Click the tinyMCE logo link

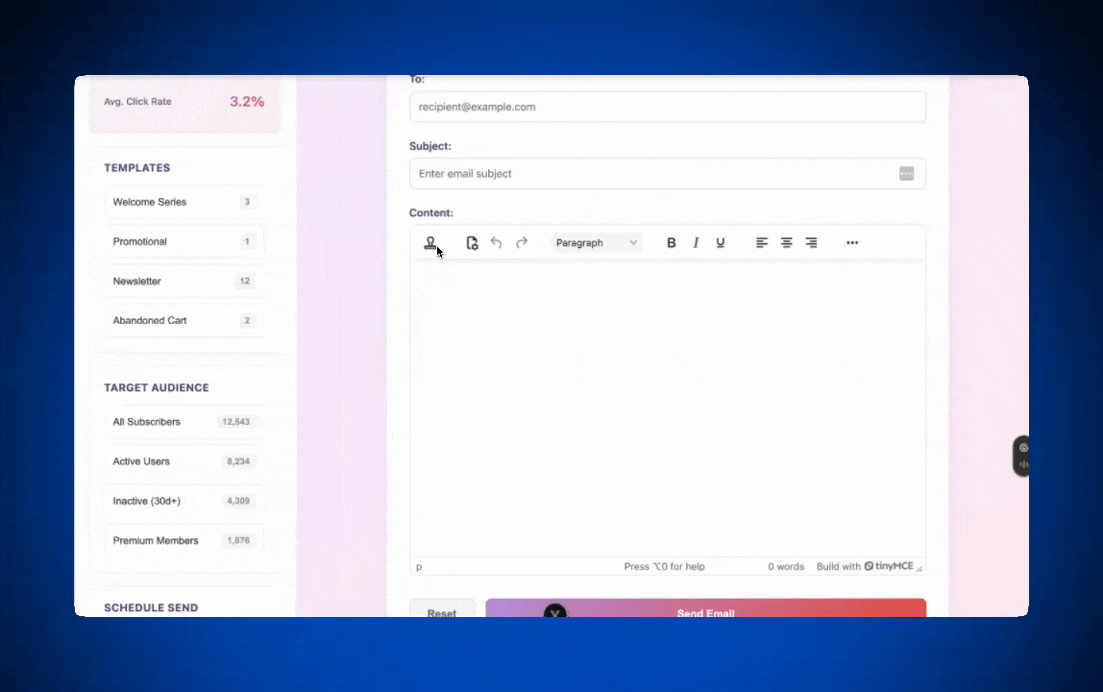tap(889, 566)
